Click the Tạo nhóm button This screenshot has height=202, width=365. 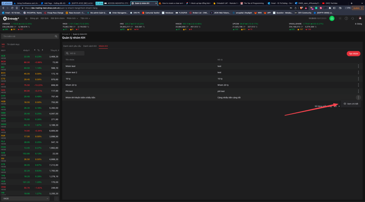(353, 53)
